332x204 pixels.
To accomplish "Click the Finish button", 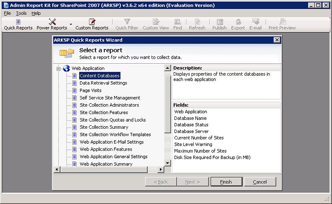I will 226,182.
